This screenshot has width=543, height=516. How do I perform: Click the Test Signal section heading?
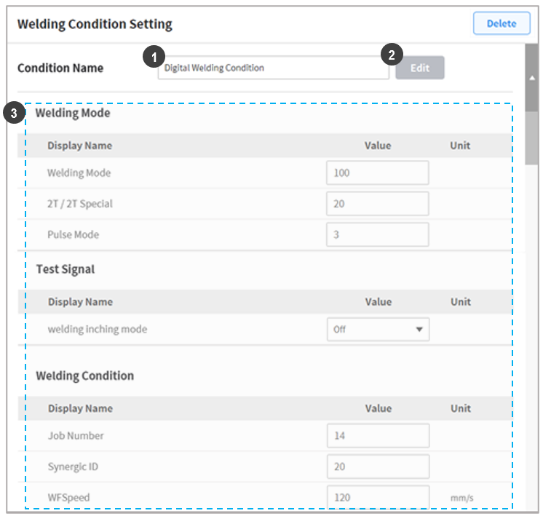[66, 269]
